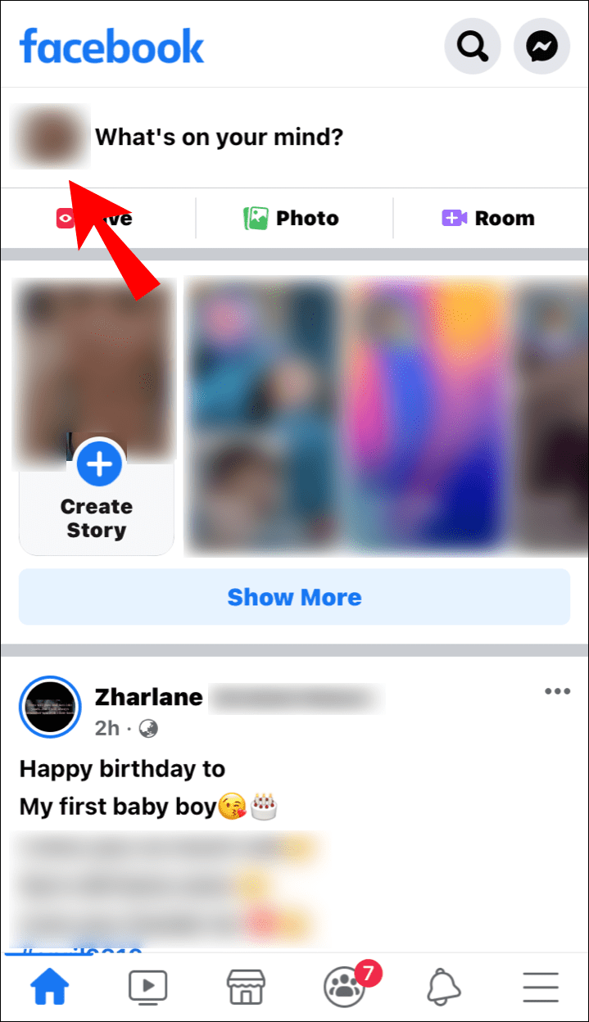
Task: Open the search magnifier icon
Action: (x=472, y=47)
